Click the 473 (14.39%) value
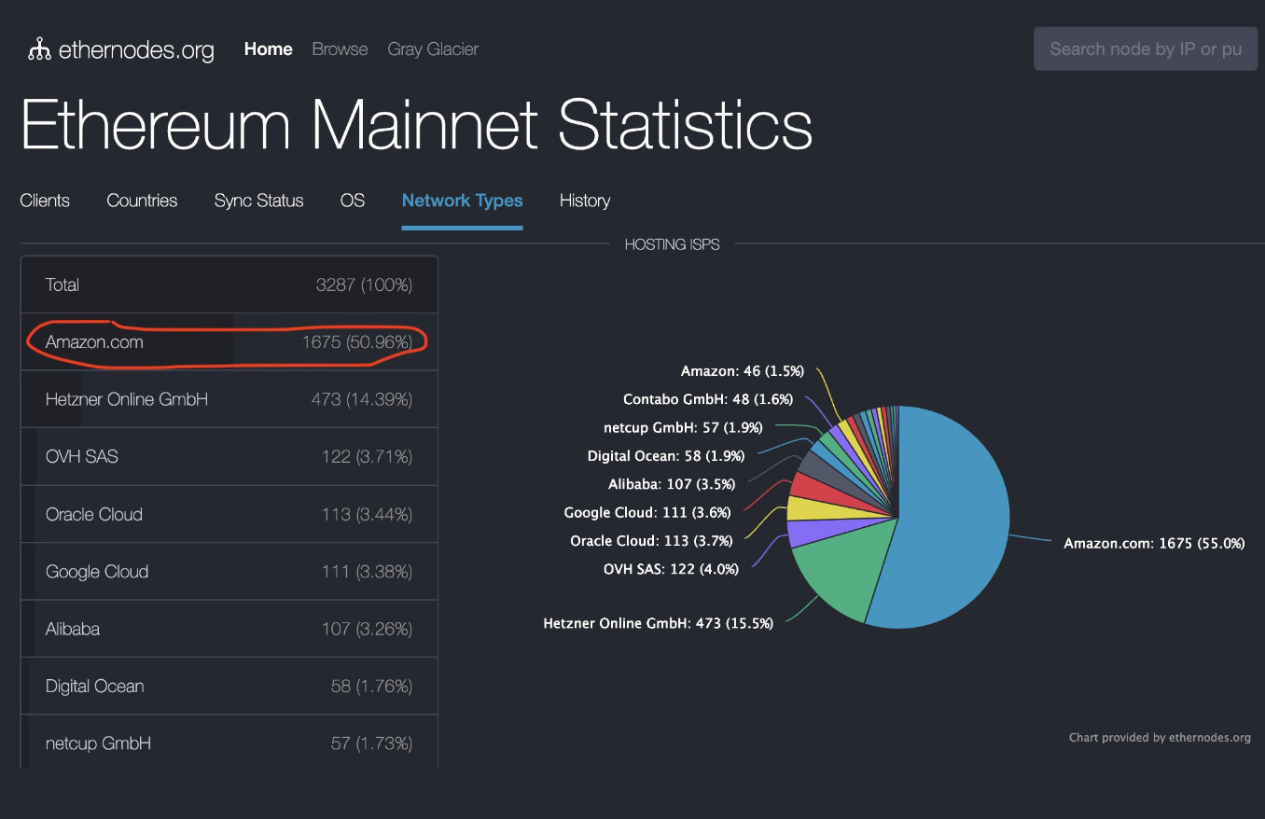 coord(362,399)
